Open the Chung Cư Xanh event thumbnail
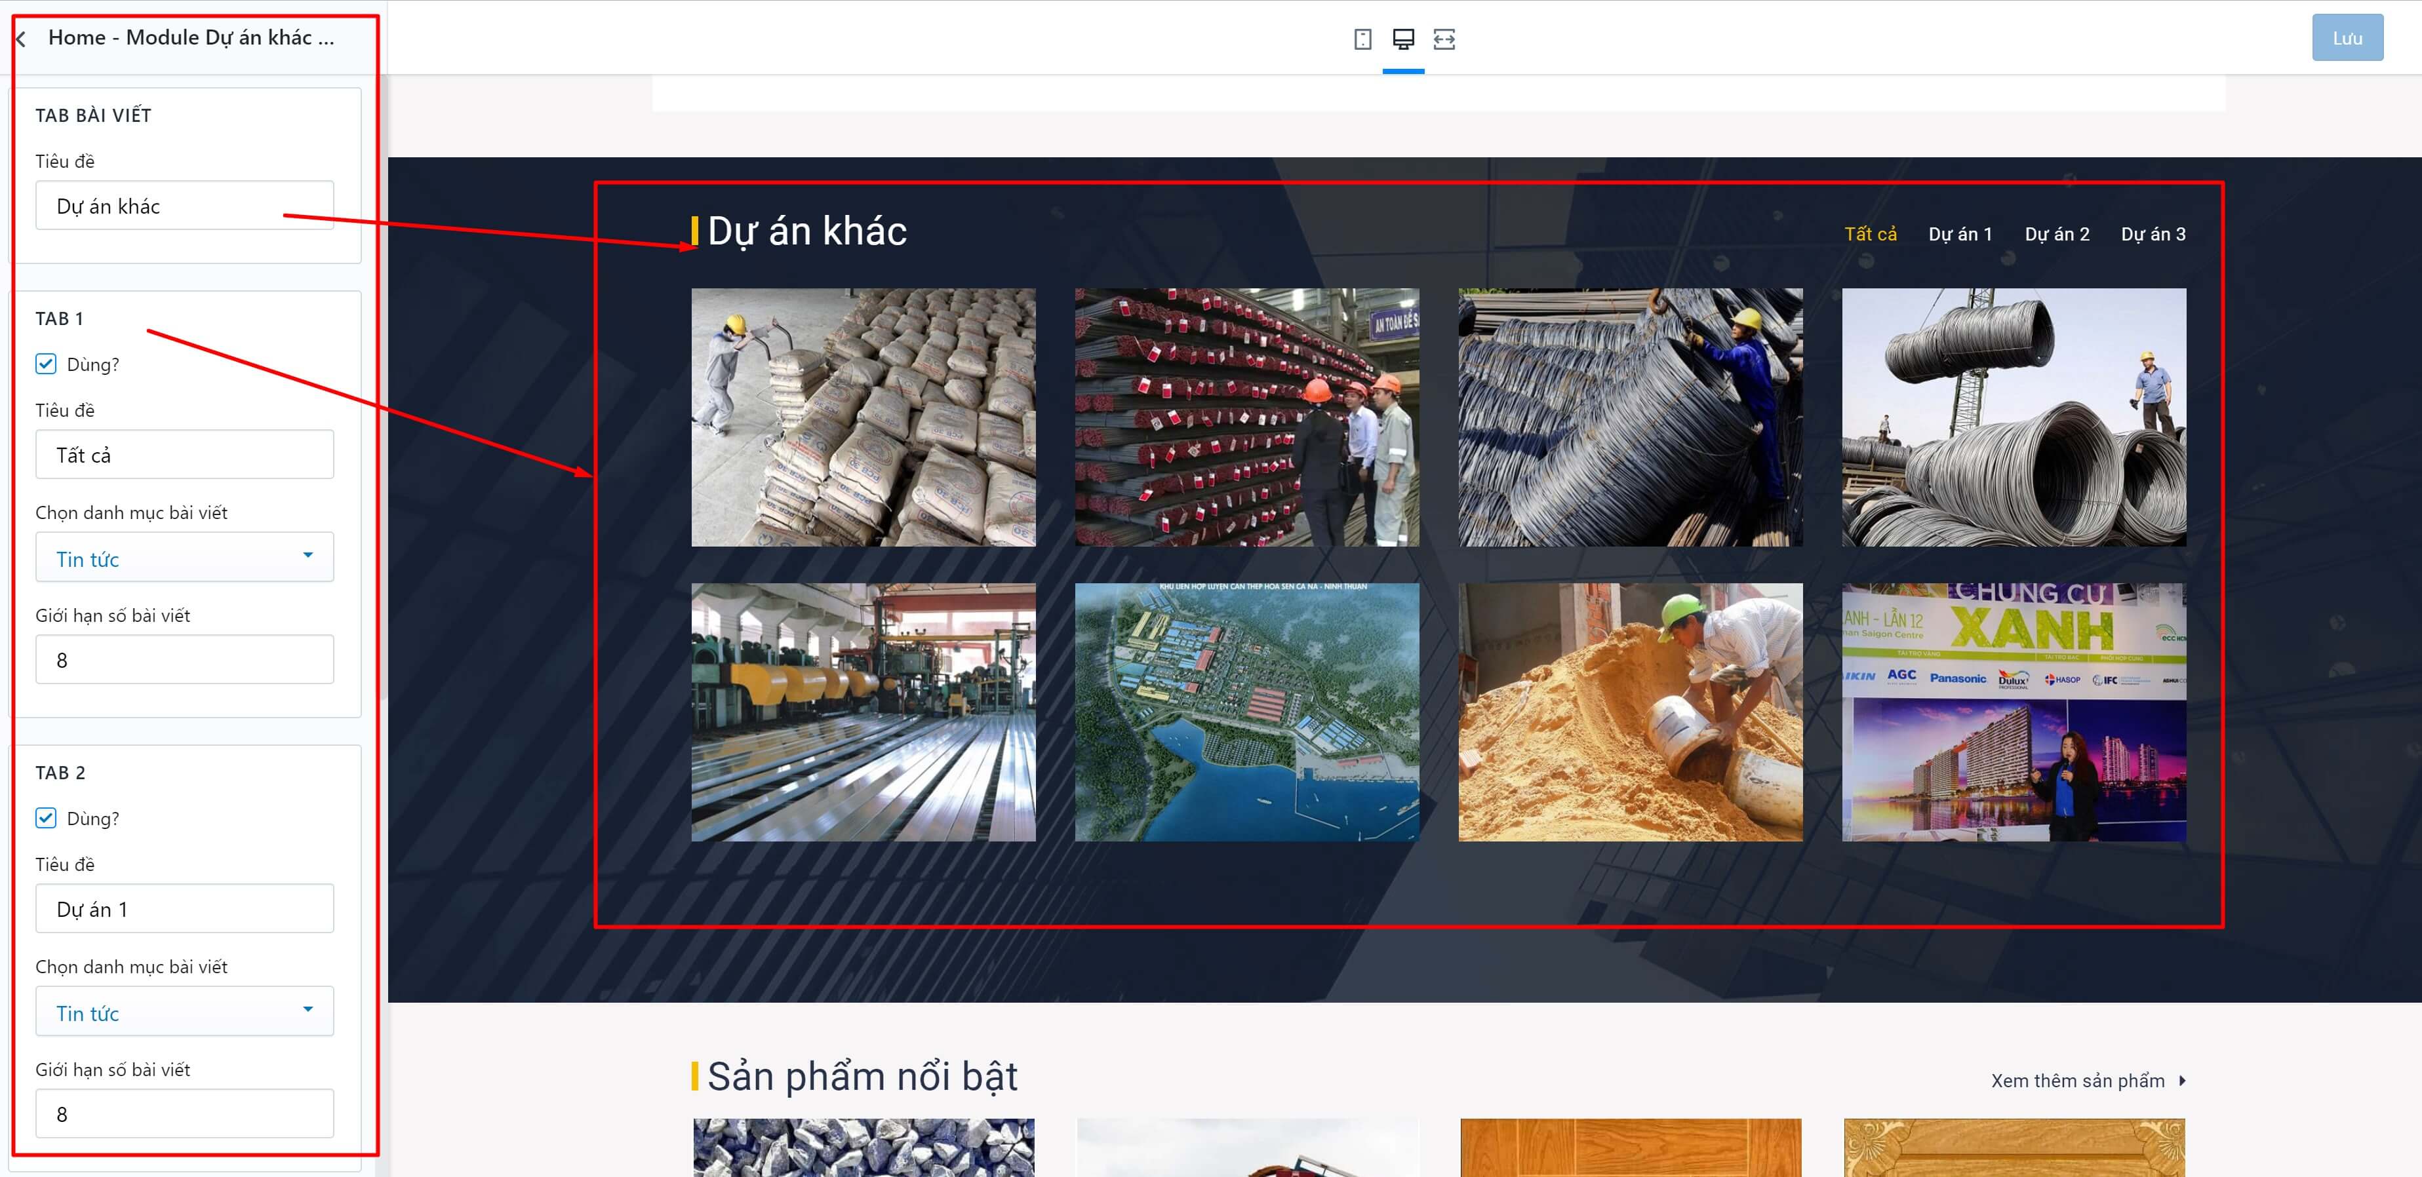This screenshot has width=2422, height=1177. pos(2014,712)
